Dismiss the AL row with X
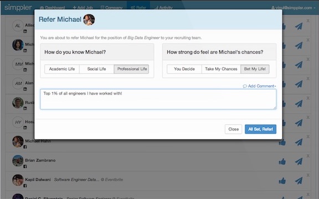The height and width of the screenshot is (199, 319). point(308,20)
